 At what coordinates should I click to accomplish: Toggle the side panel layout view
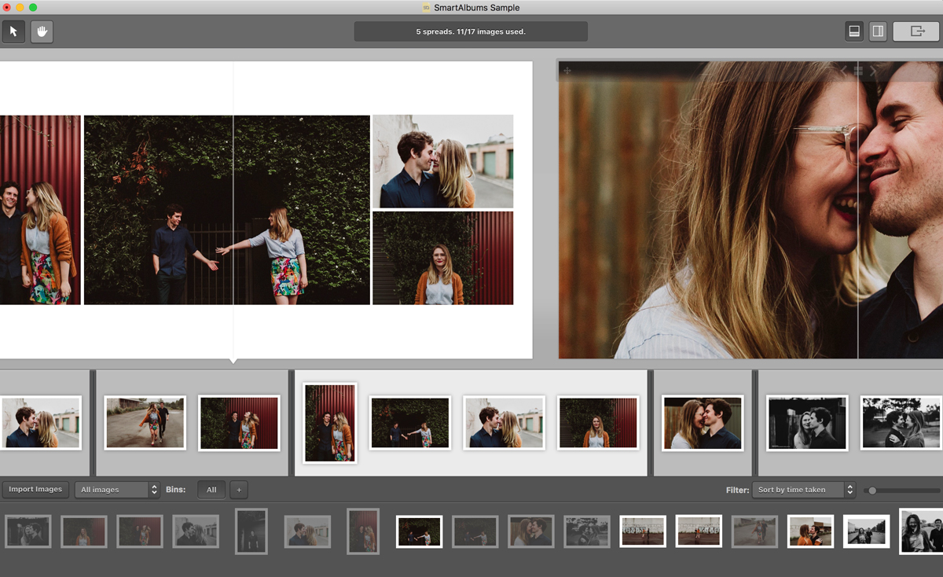point(878,31)
